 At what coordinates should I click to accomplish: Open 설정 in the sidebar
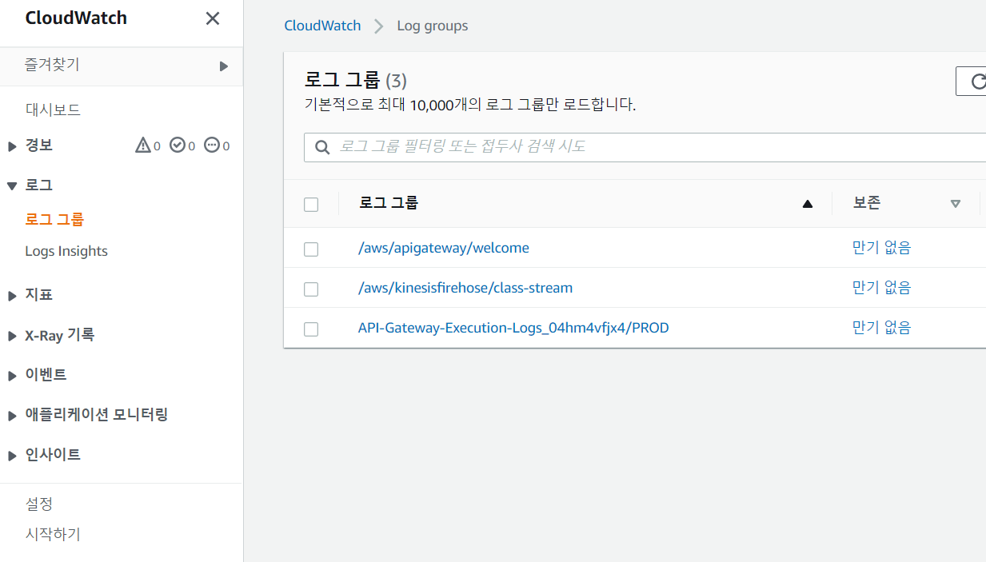point(39,504)
